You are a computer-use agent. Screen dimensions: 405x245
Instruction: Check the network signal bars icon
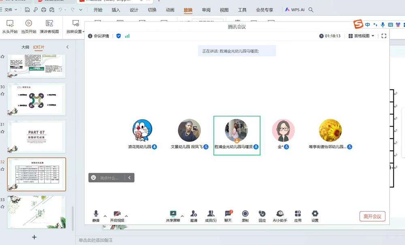(127, 36)
